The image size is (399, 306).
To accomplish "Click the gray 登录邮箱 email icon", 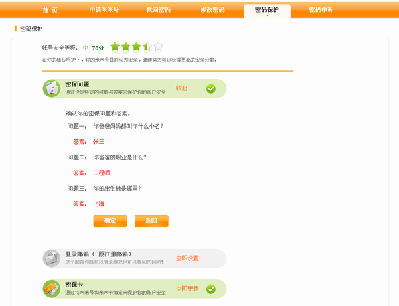I will pyautogui.click(x=52, y=258).
